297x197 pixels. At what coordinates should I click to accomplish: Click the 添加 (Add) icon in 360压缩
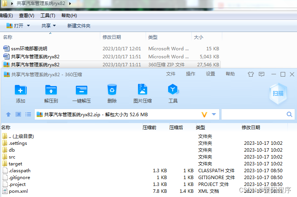point(21,90)
